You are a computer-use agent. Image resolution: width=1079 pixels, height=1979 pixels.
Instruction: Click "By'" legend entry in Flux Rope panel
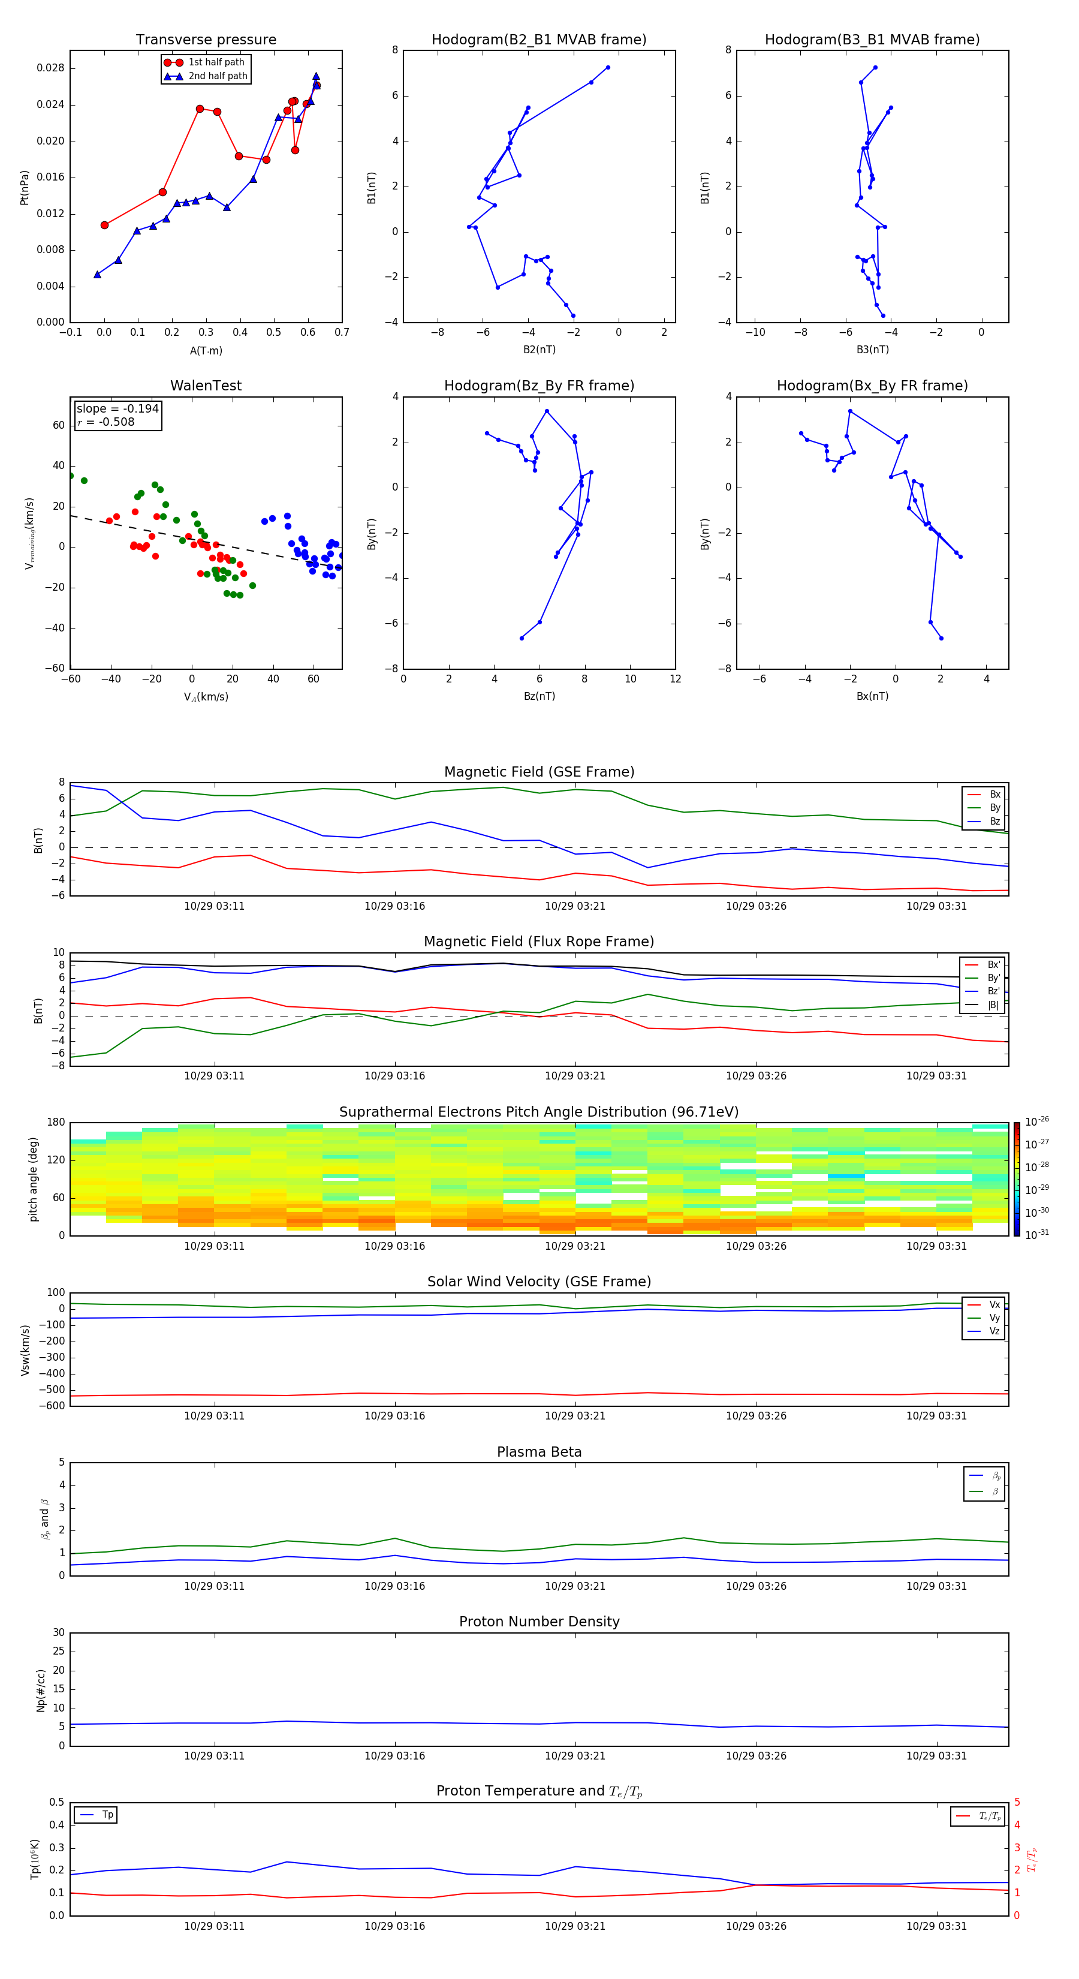pos(983,978)
